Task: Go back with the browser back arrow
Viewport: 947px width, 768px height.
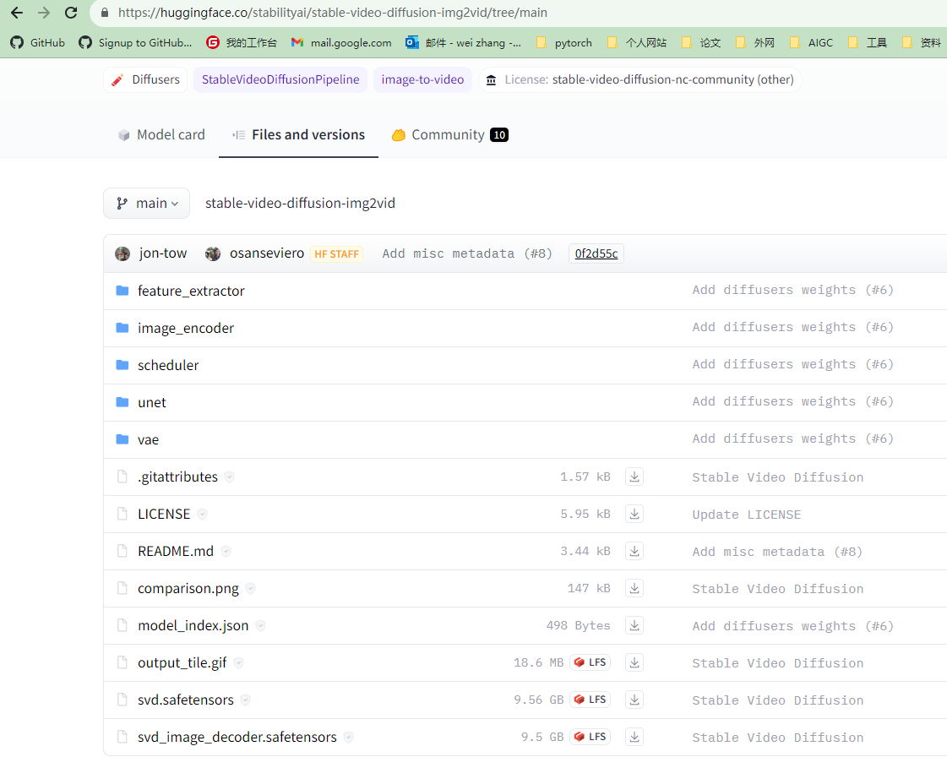Action: (x=17, y=12)
